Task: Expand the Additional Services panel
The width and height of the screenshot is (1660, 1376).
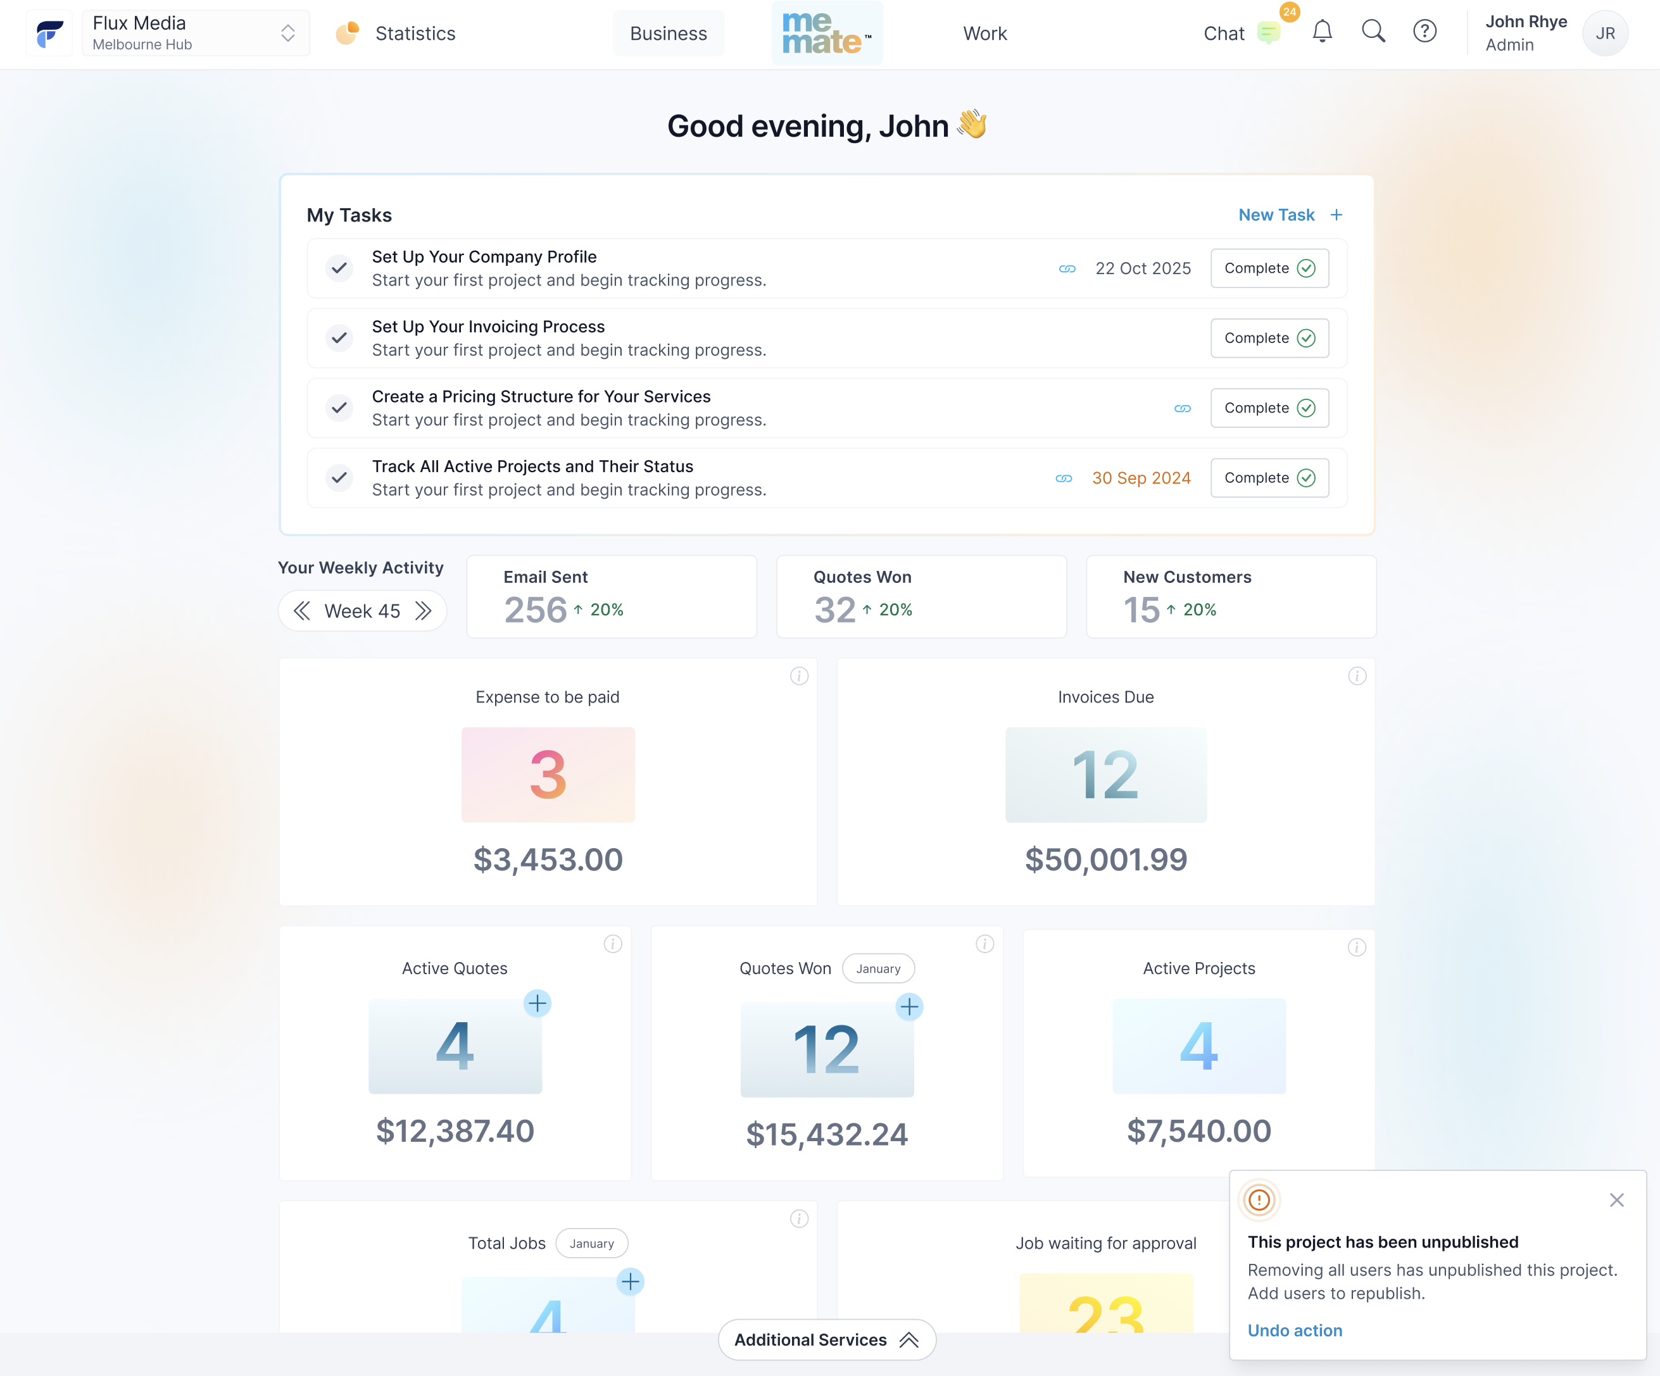Action: click(827, 1340)
